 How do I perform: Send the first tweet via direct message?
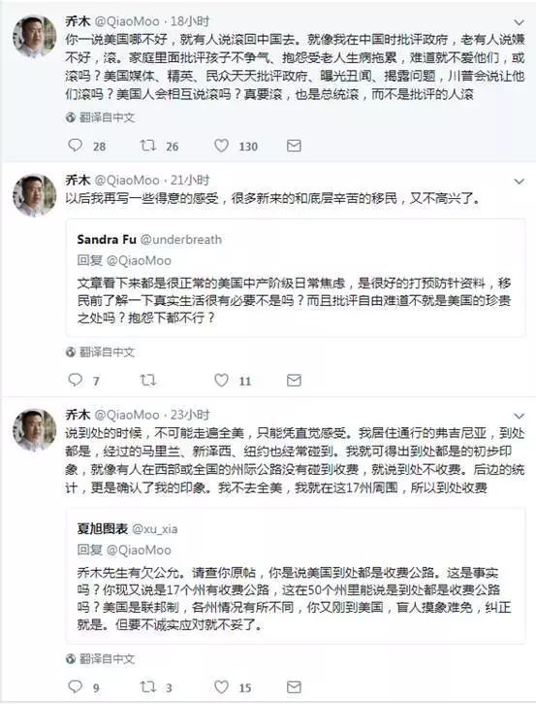tap(294, 146)
